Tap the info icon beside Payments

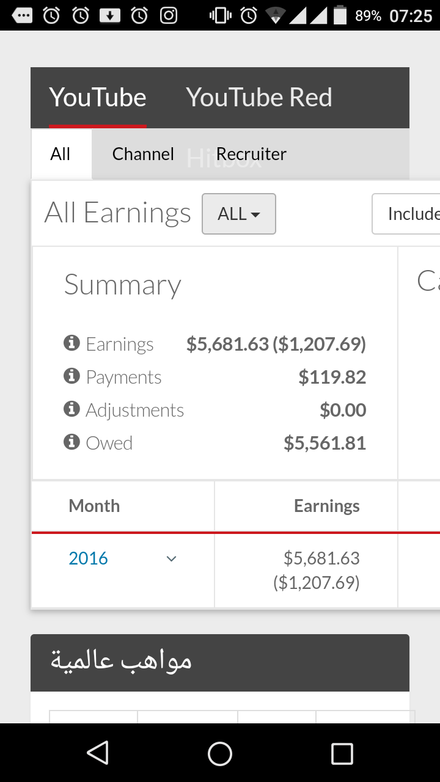[x=71, y=376]
